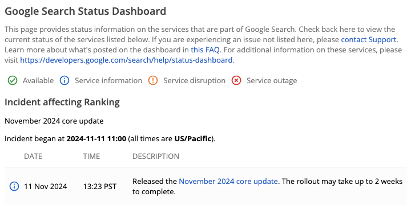The width and height of the screenshot is (411, 205).
Task: Click the Service disruption legend label
Action: (x=195, y=80)
